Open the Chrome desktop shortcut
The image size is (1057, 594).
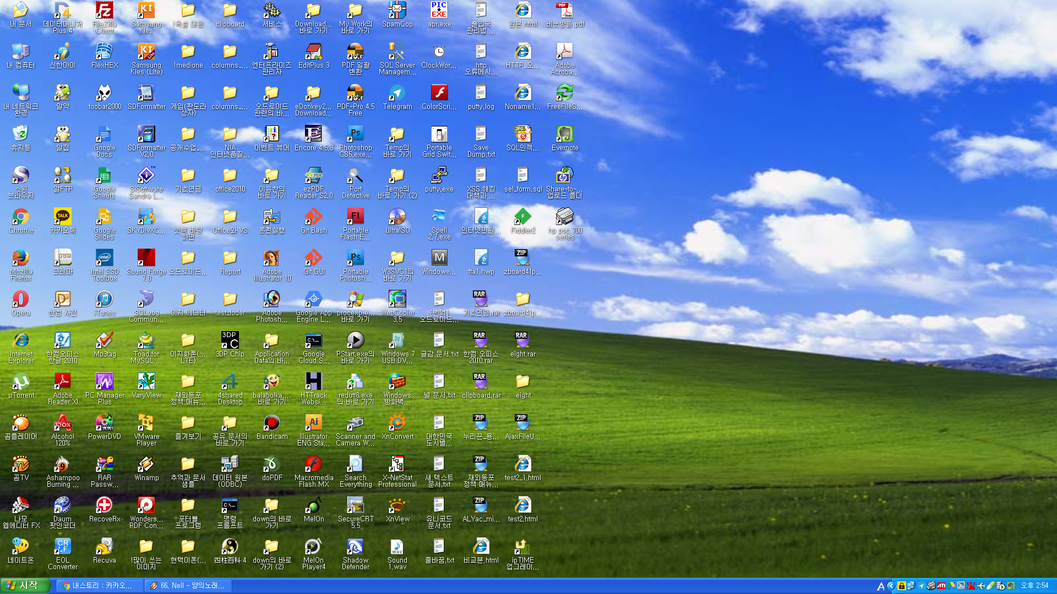click(21, 221)
